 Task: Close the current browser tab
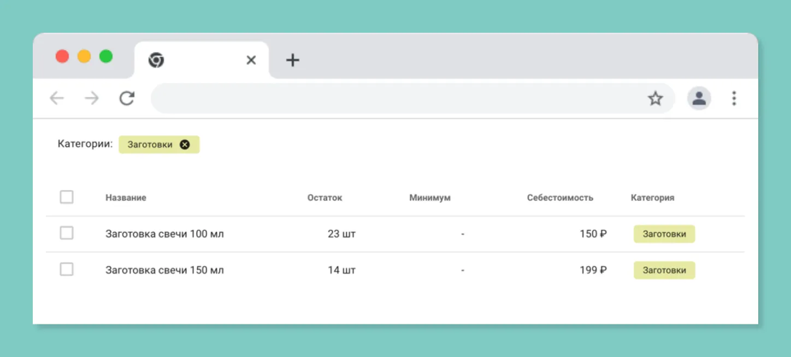point(251,60)
